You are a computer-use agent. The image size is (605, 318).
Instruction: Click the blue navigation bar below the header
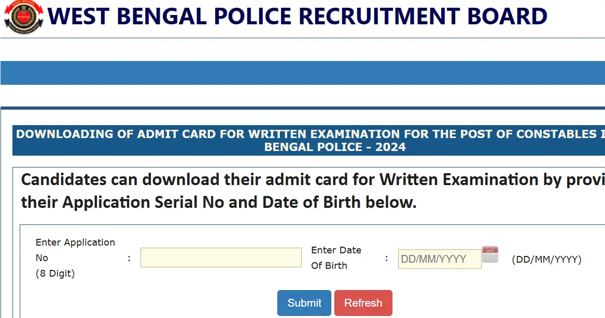pyautogui.click(x=302, y=73)
